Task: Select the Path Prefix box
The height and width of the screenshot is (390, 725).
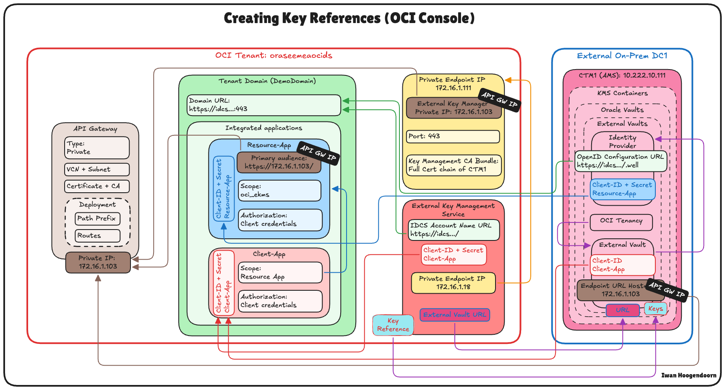Action: coord(98,219)
